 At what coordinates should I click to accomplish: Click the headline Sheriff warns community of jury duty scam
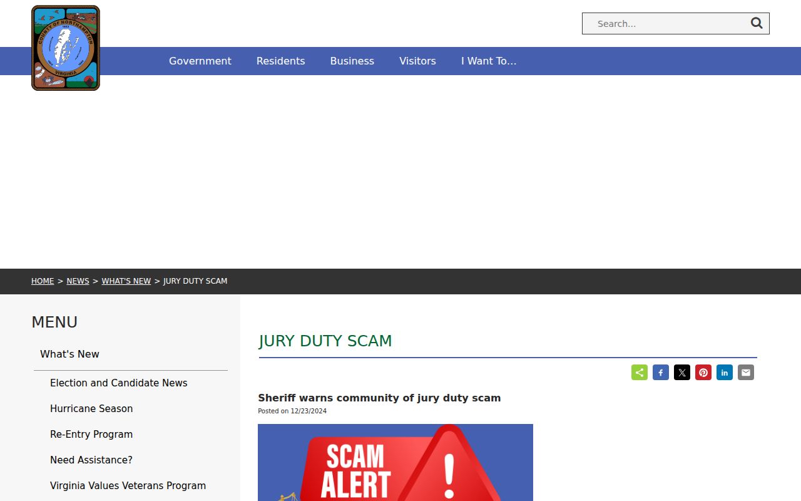(x=379, y=398)
